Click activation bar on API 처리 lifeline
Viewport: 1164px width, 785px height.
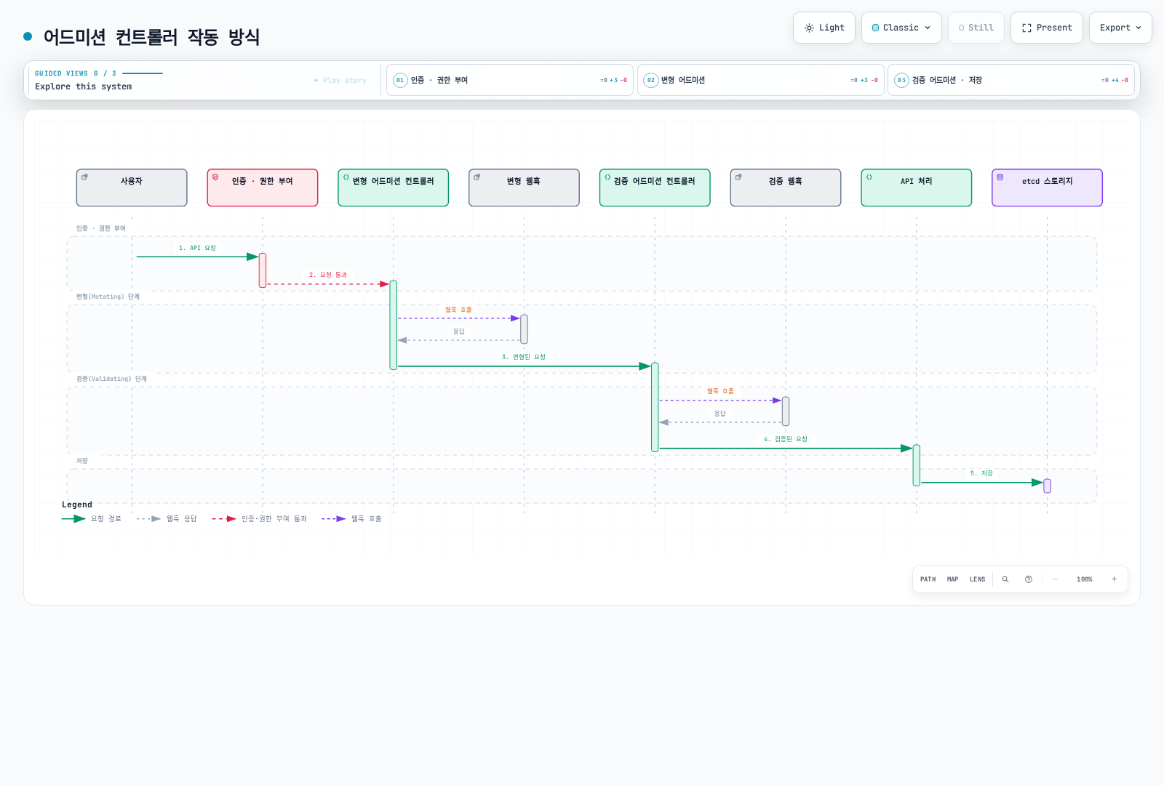tap(917, 465)
